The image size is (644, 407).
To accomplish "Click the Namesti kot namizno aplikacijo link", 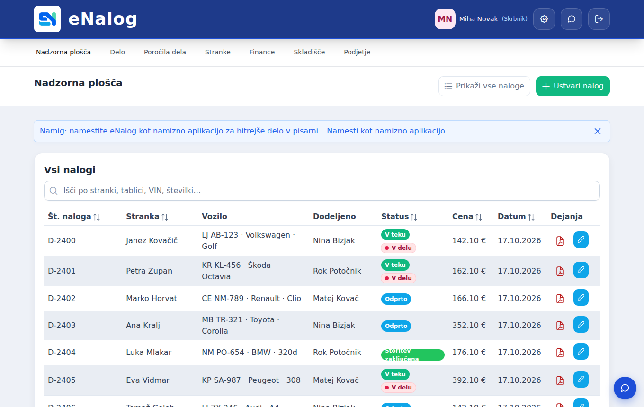I will (x=386, y=131).
